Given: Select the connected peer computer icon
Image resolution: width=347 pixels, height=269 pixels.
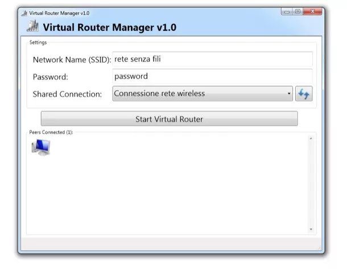Looking at the screenshot, I should pyautogui.click(x=41, y=147).
